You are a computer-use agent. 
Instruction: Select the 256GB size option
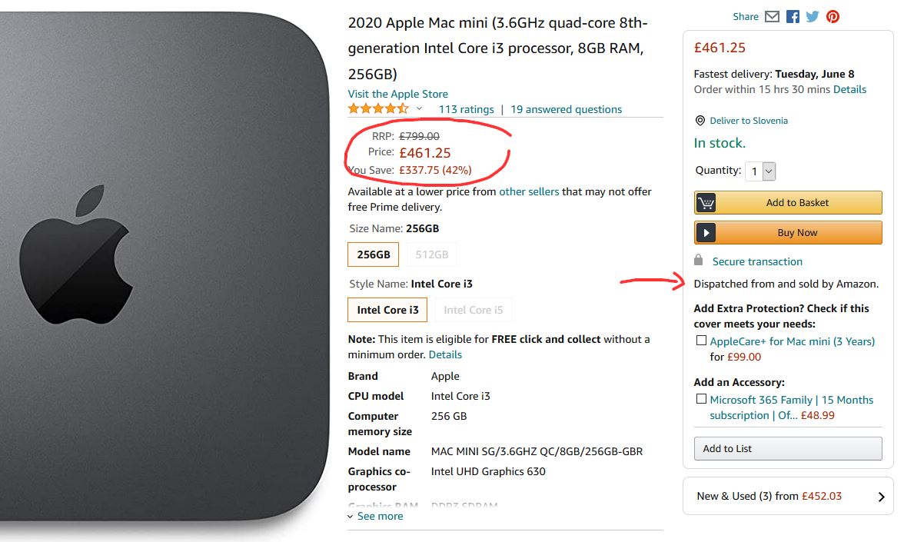coord(374,254)
